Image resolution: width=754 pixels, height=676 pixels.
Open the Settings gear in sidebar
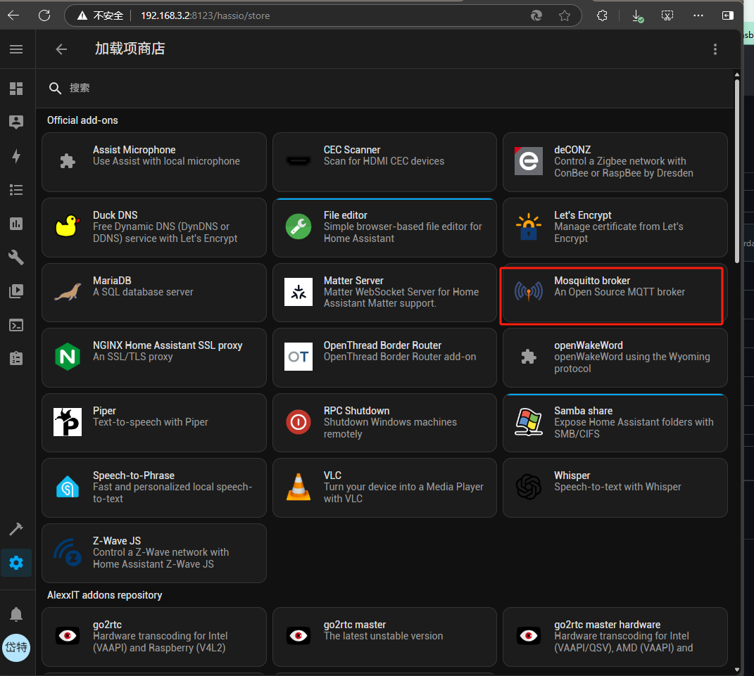16,563
